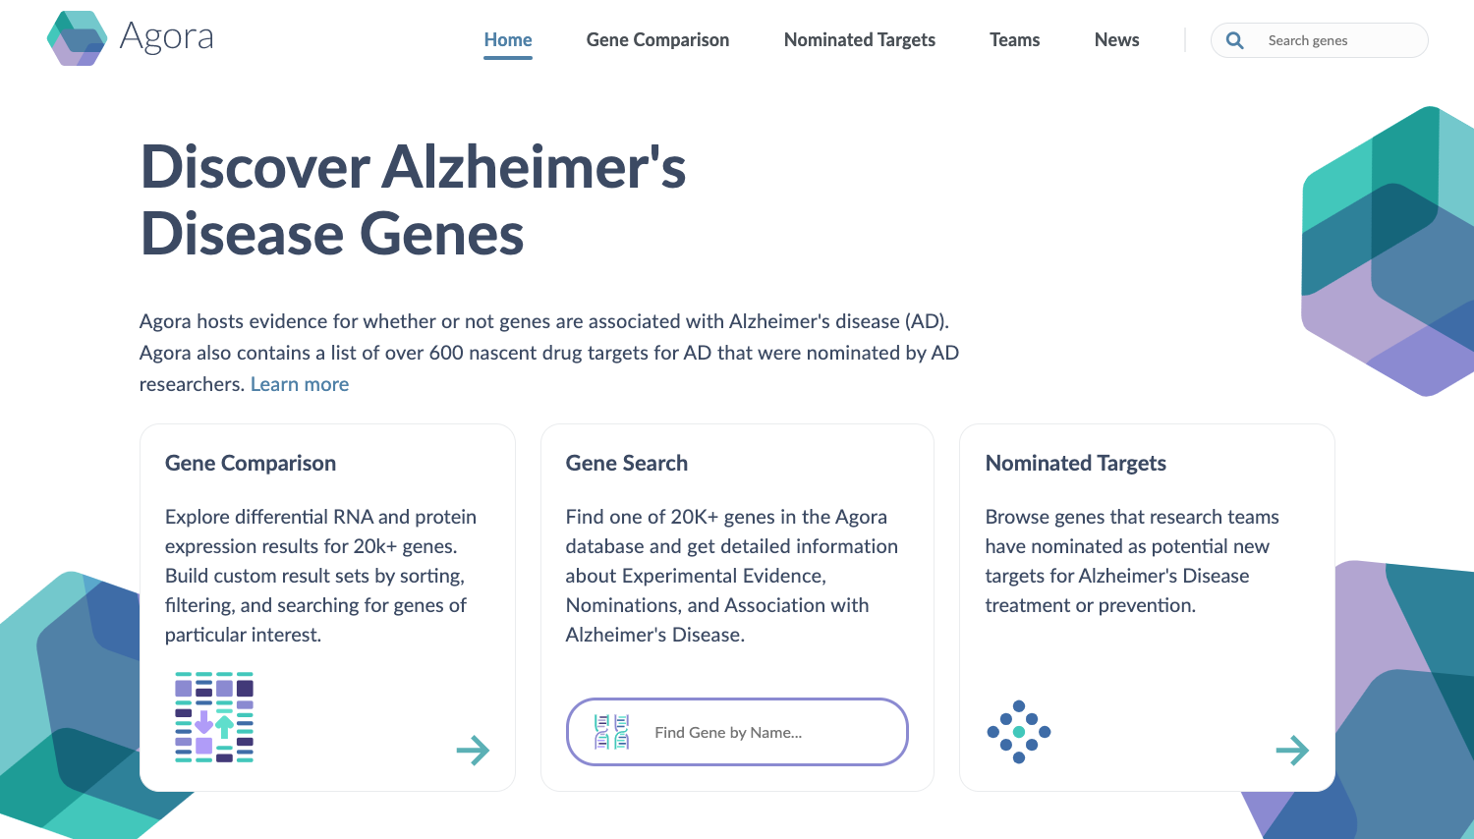1474x839 pixels.
Task: Click the Gene Search card heading
Action: 626,463
